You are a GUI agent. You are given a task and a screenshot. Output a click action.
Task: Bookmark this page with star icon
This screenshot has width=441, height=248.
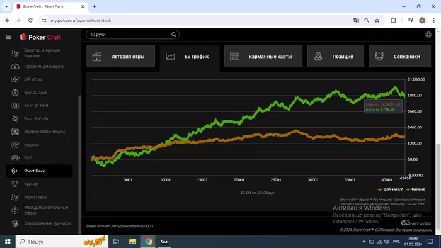click(377, 20)
